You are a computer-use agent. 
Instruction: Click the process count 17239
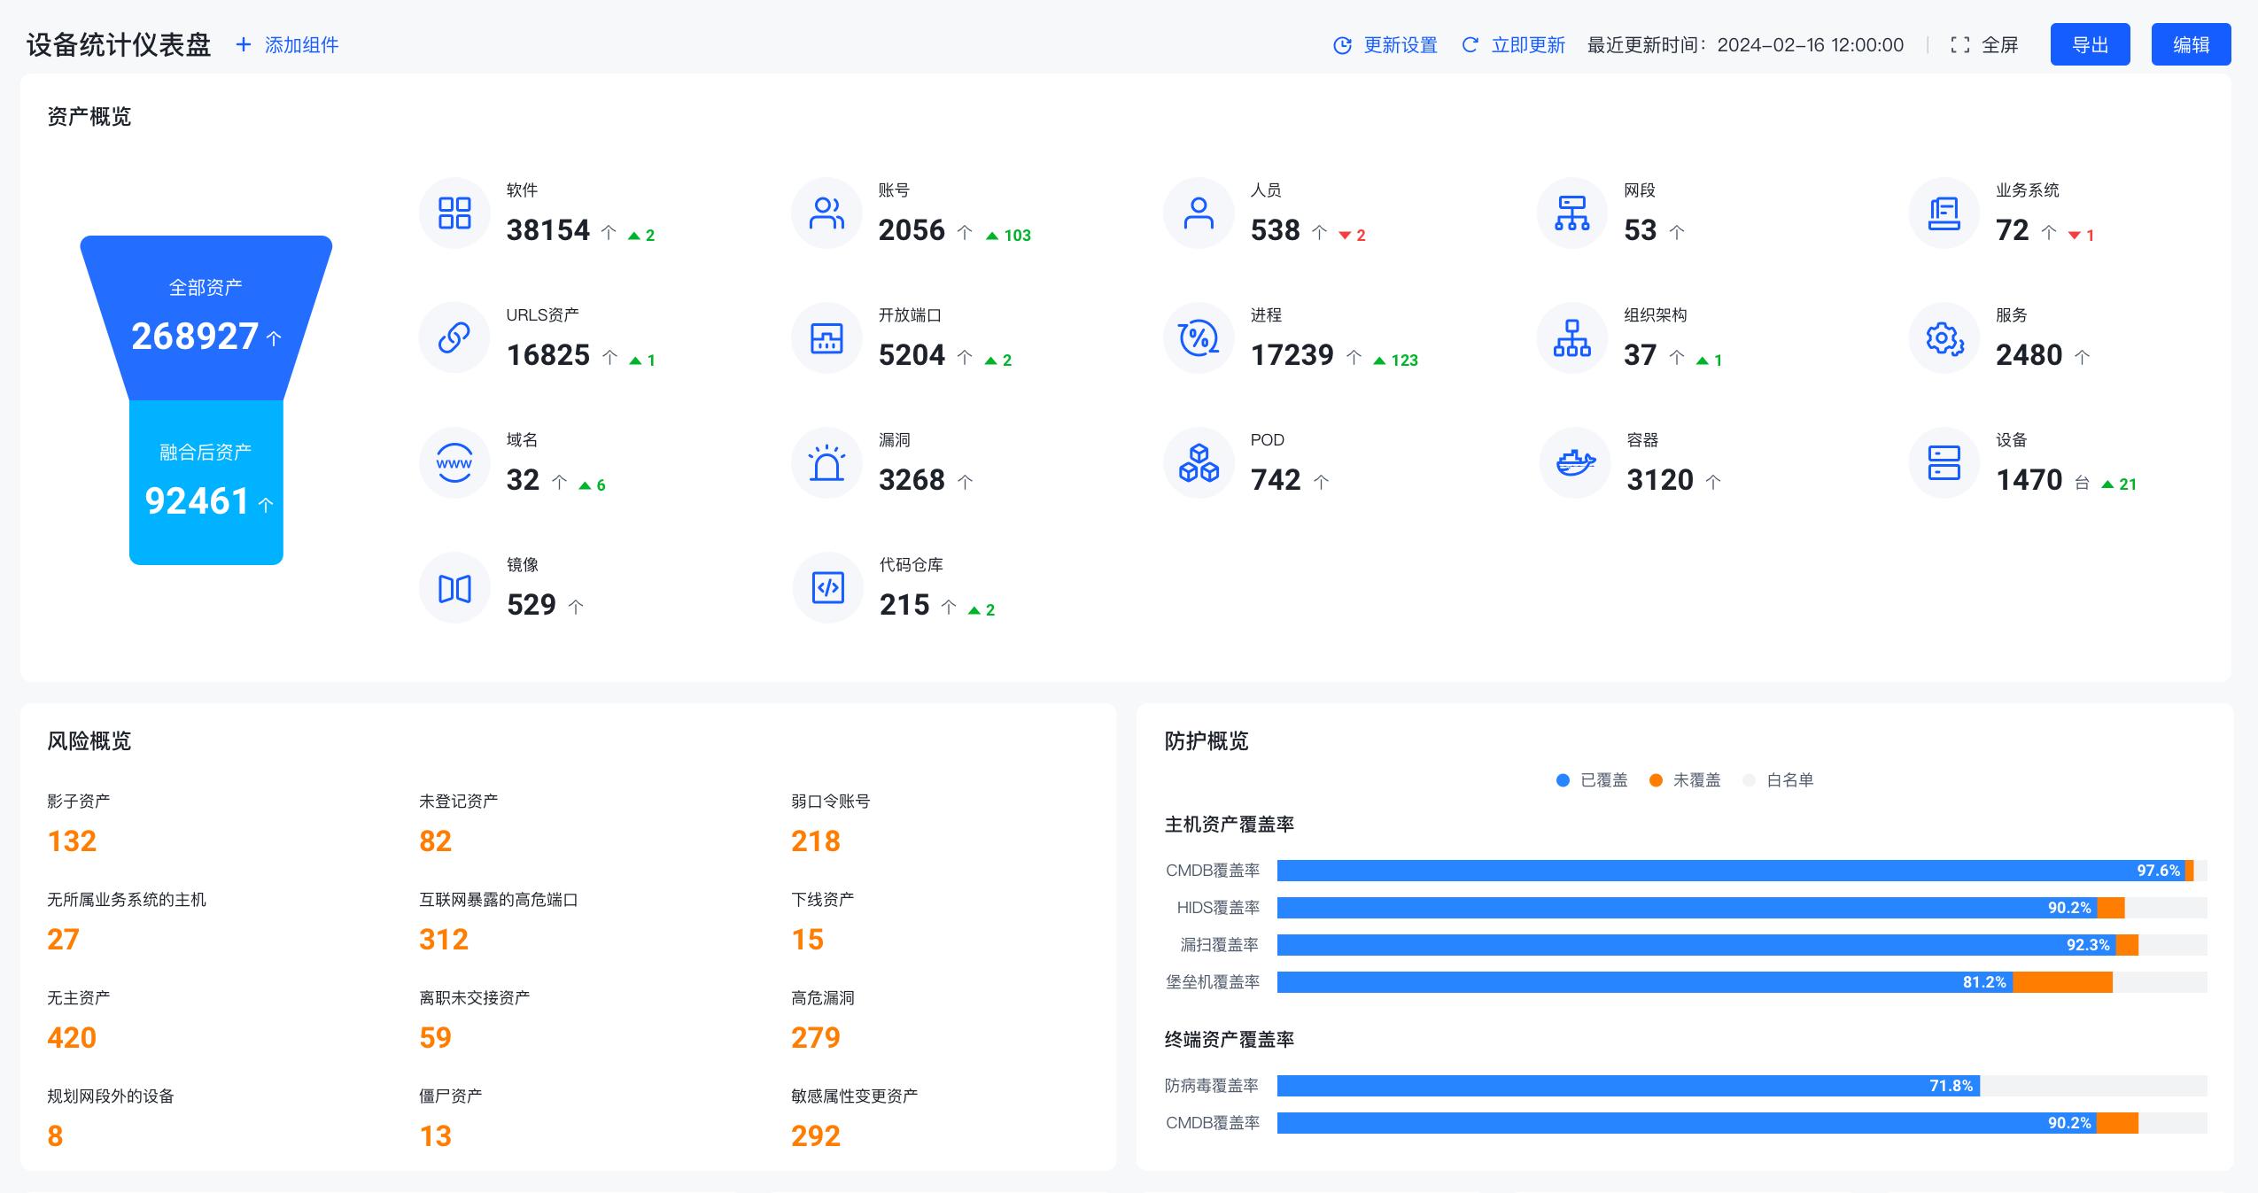point(1292,355)
